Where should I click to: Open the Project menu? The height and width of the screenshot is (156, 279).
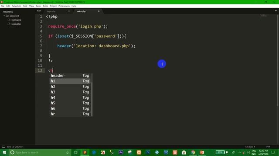pos(53,6)
